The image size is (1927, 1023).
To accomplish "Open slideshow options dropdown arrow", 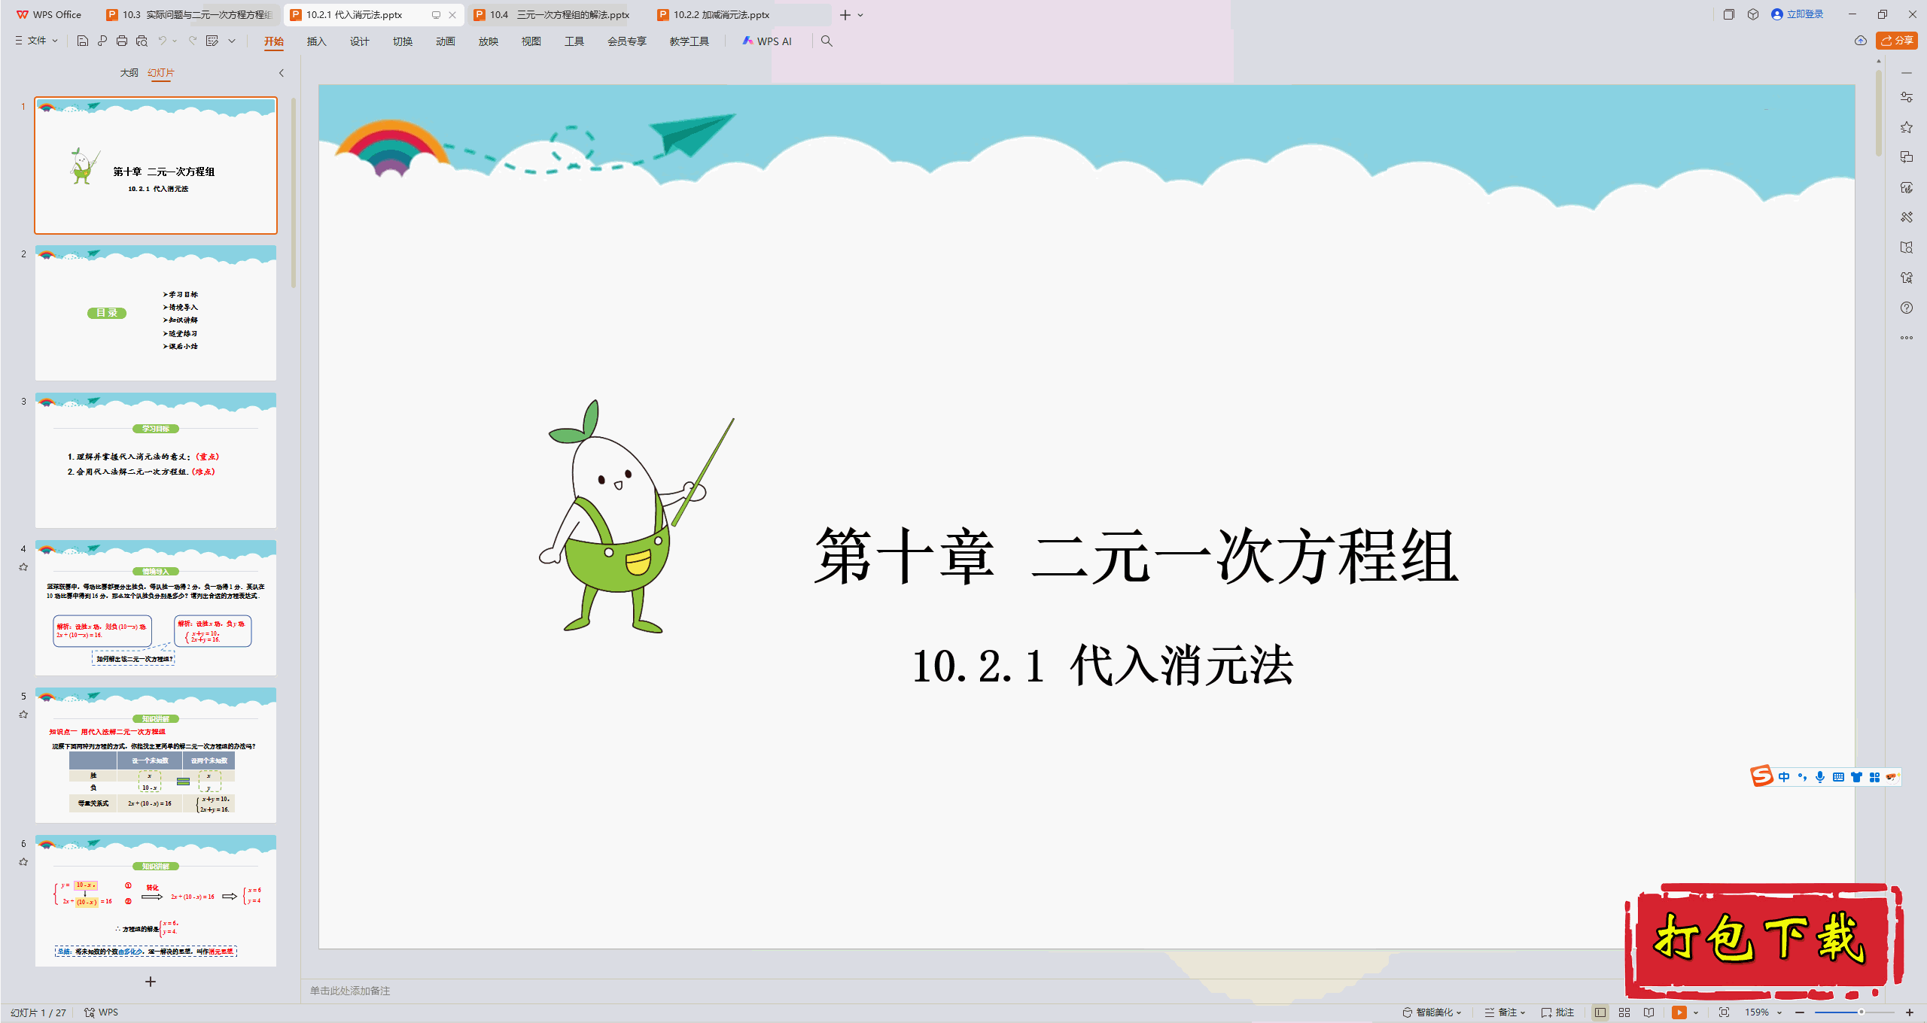I will point(1695,1012).
